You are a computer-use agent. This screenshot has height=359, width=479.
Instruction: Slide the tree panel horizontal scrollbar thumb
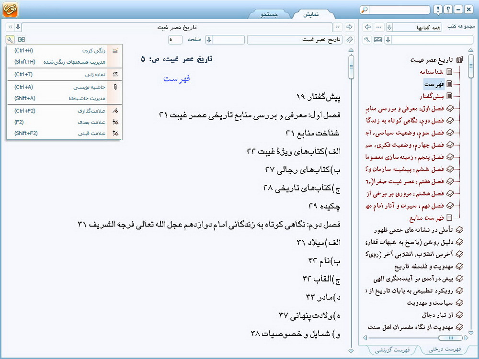[450, 337]
